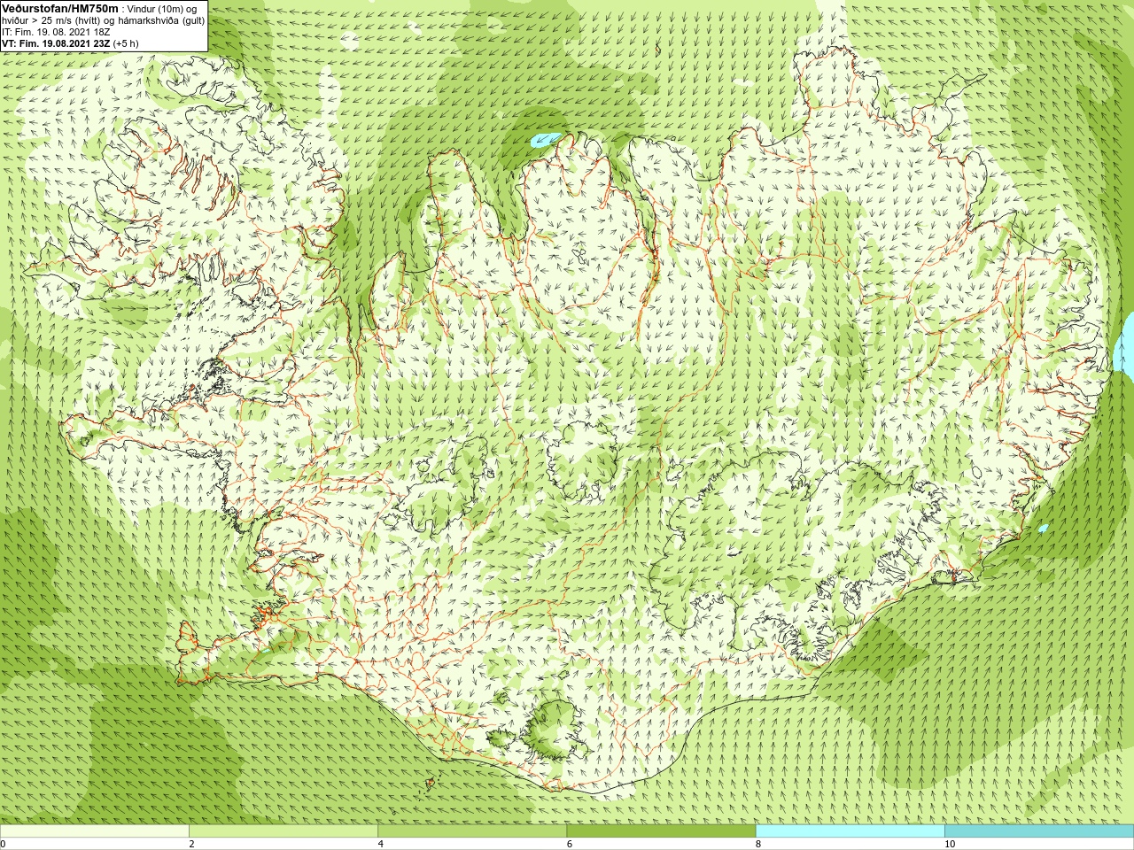Click the scale label '10'
Image resolution: width=1134 pixels, height=850 pixels.
tap(949, 844)
